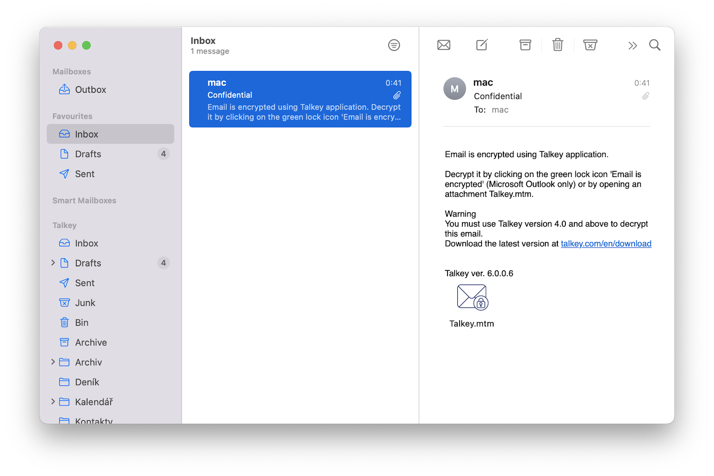Open the Junk mailbox
The width and height of the screenshot is (714, 476).
[110, 303]
